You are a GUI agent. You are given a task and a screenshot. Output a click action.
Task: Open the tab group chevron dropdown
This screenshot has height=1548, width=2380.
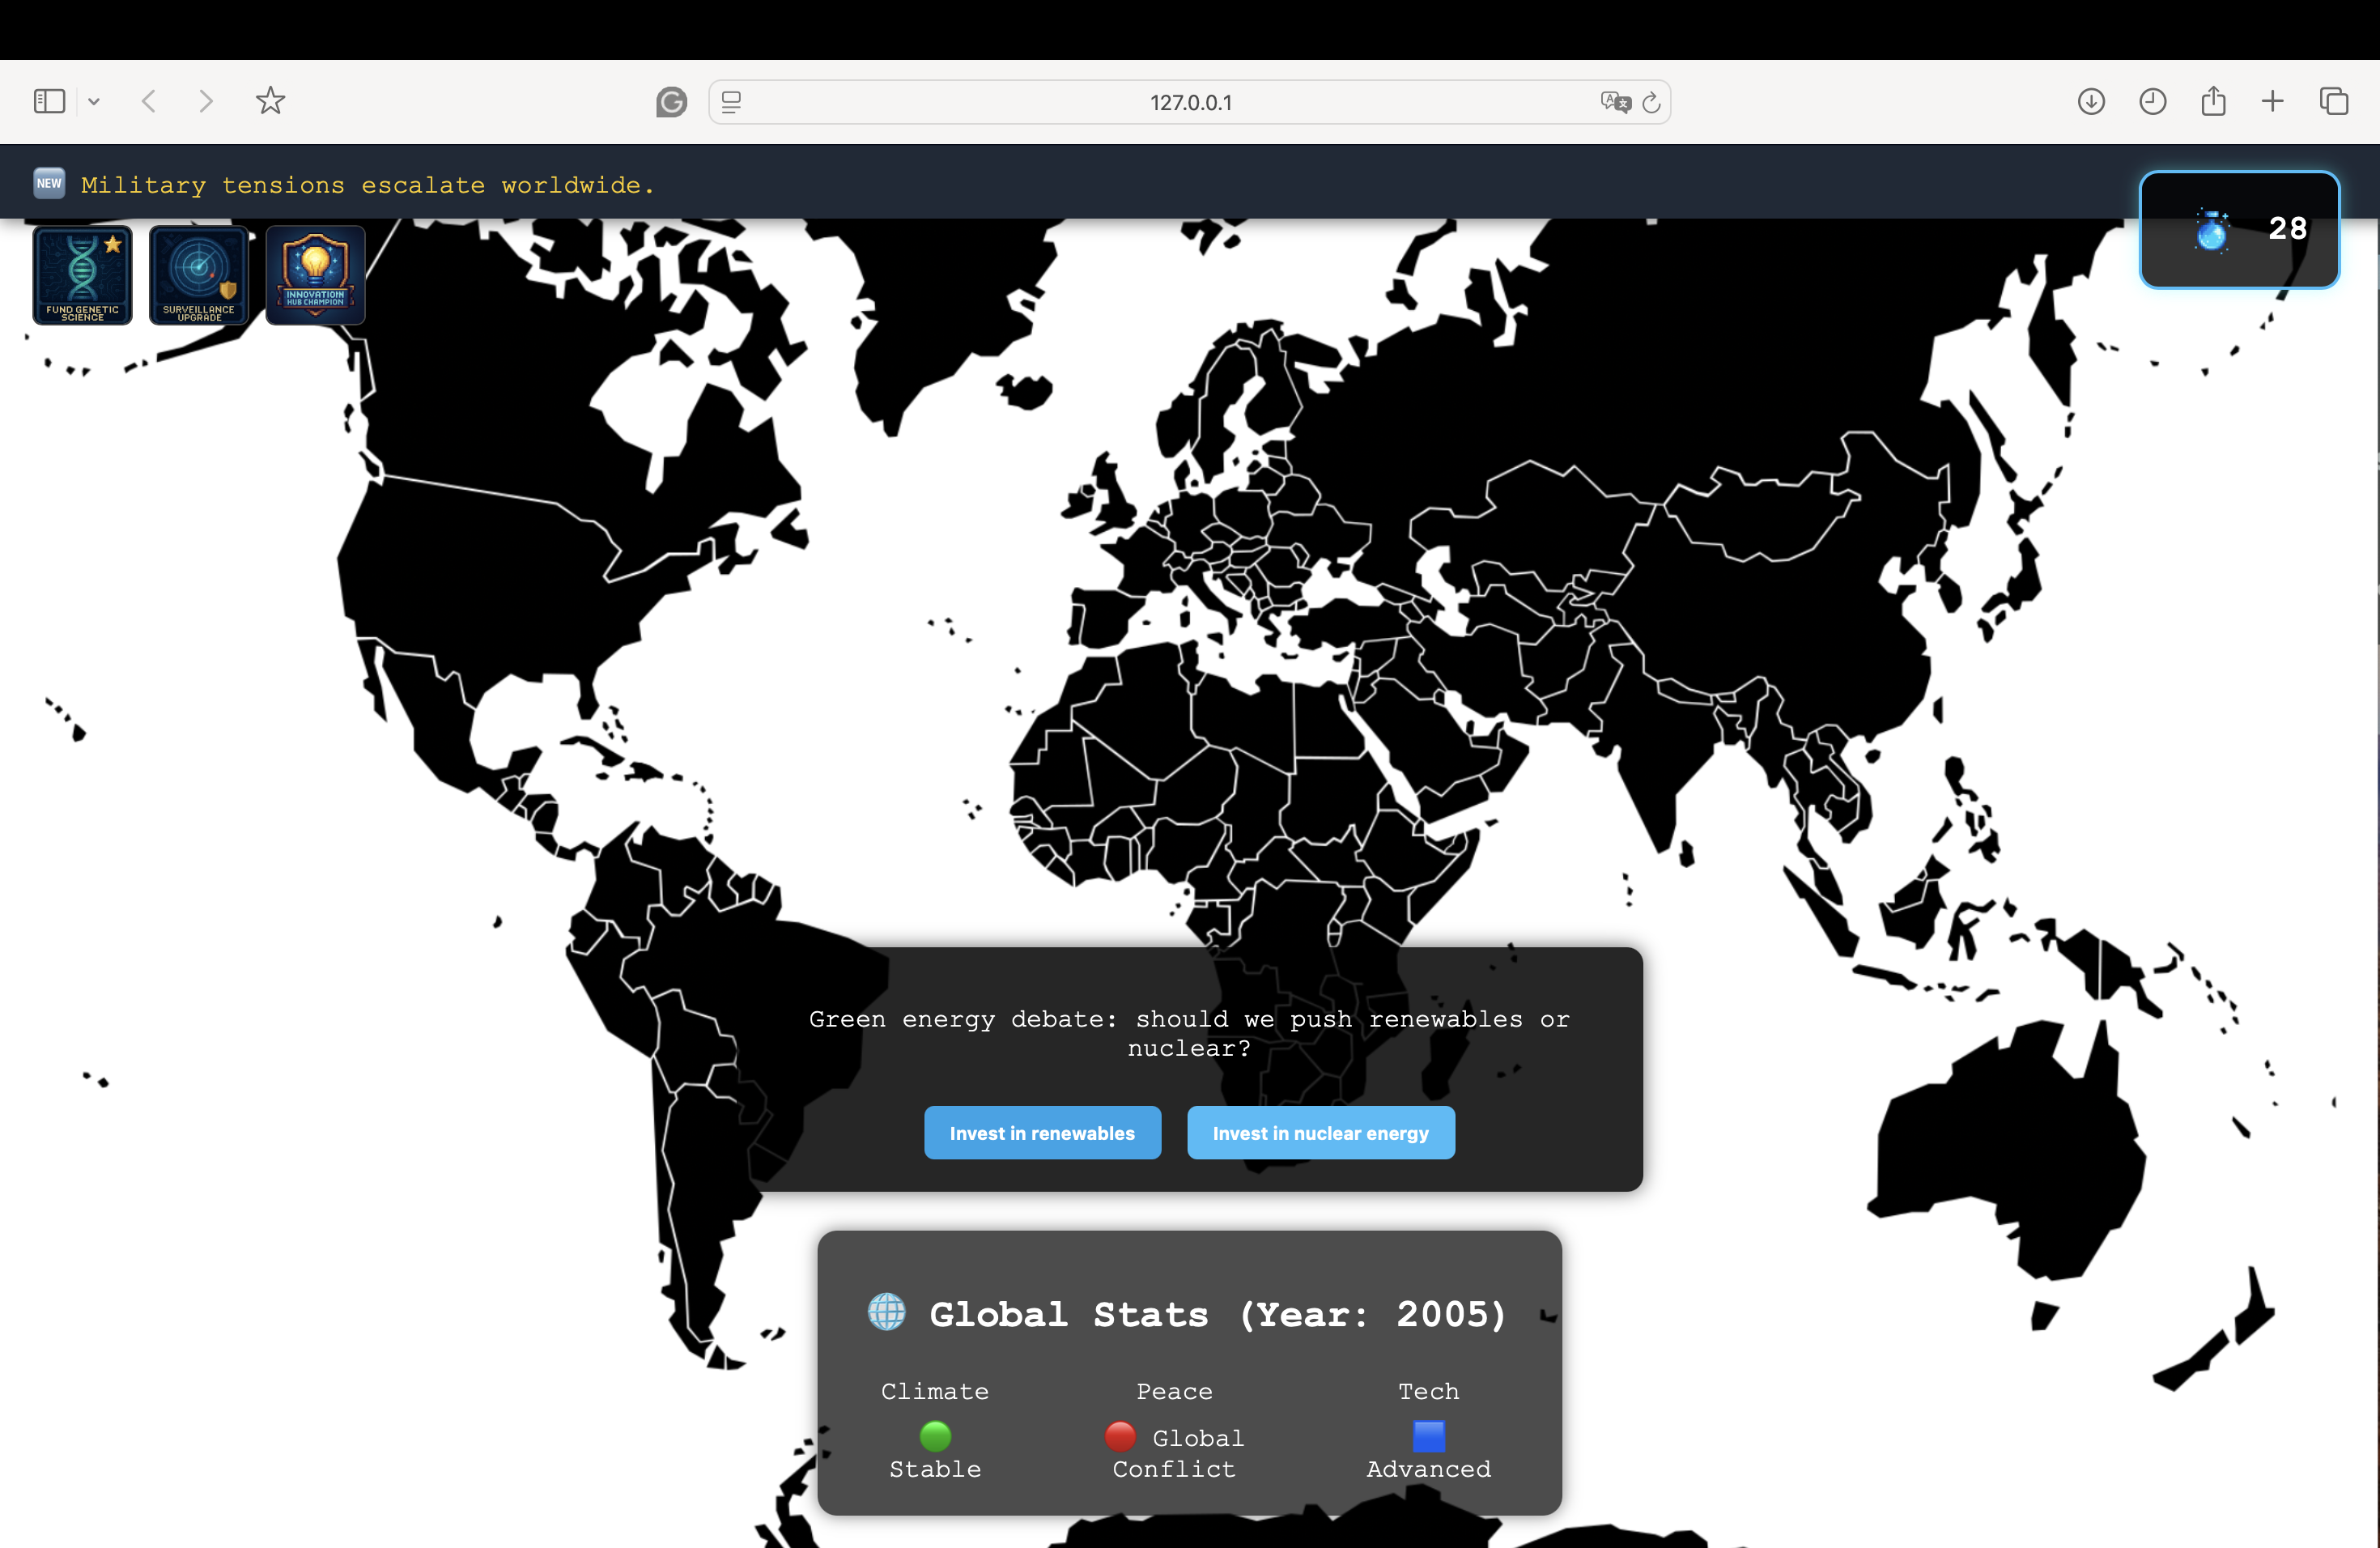pos(94,101)
